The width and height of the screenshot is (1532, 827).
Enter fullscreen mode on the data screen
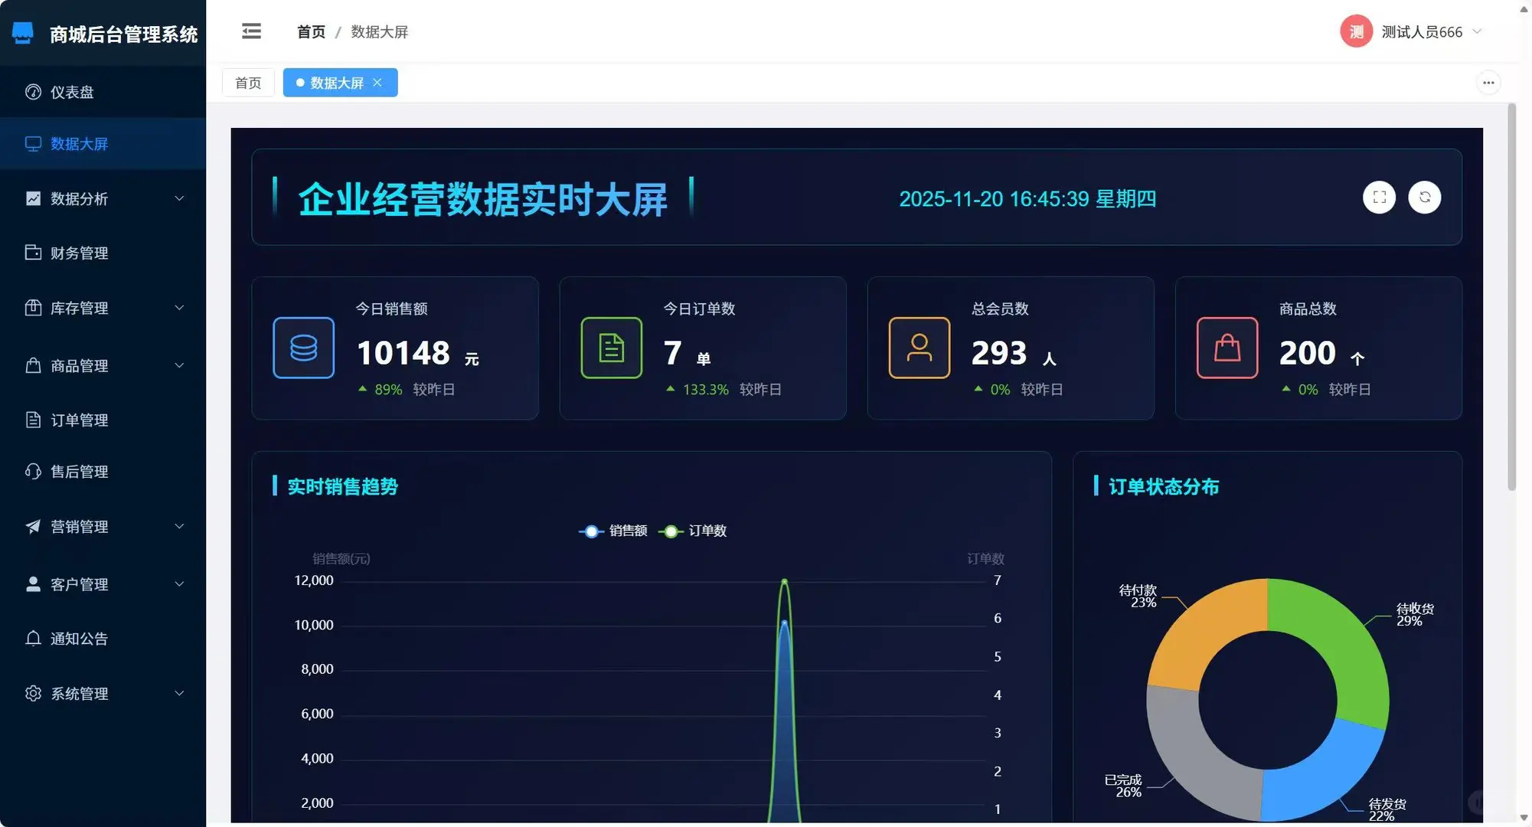(x=1379, y=198)
